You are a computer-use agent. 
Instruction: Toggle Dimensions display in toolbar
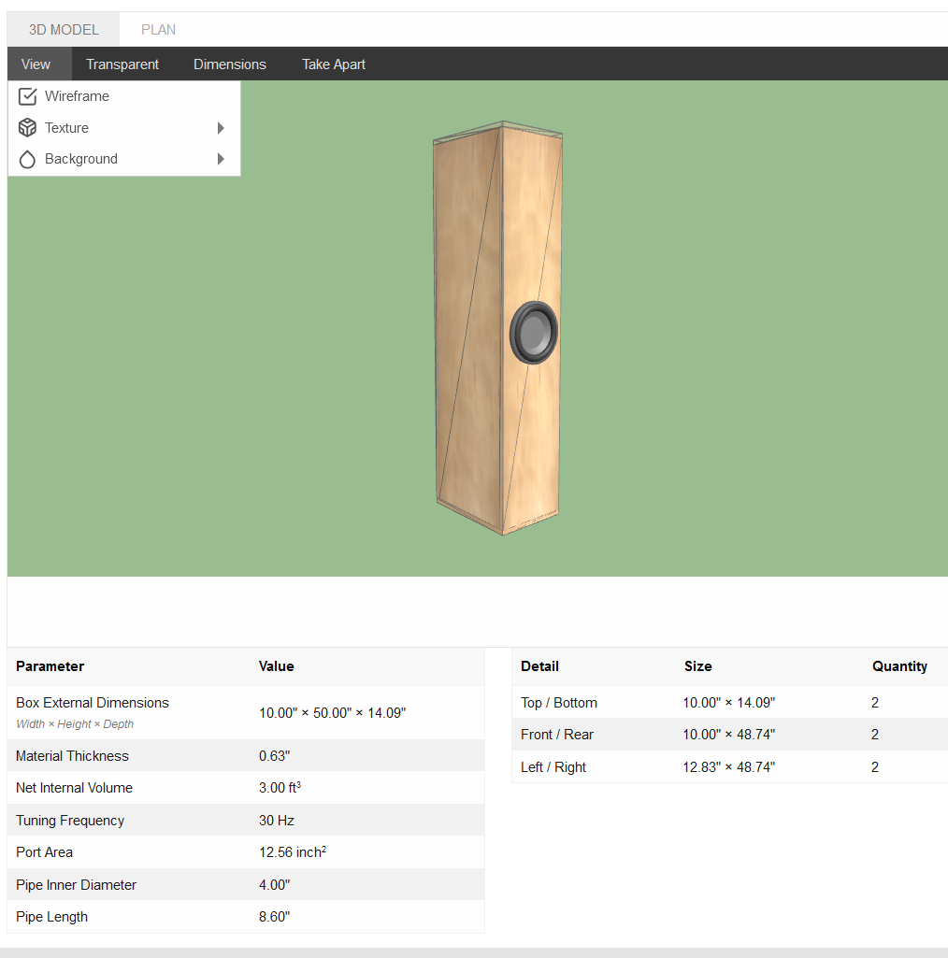tap(230, 64)
